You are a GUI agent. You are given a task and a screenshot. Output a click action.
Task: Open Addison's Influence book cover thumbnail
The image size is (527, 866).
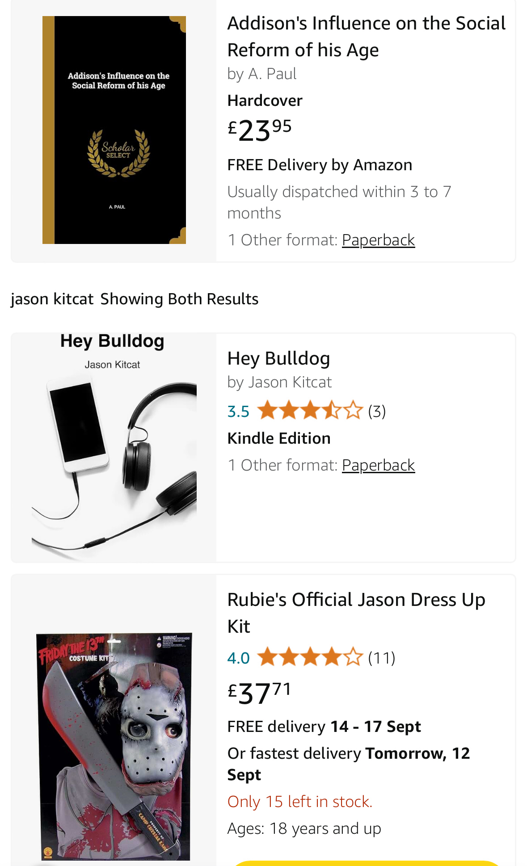114,130
